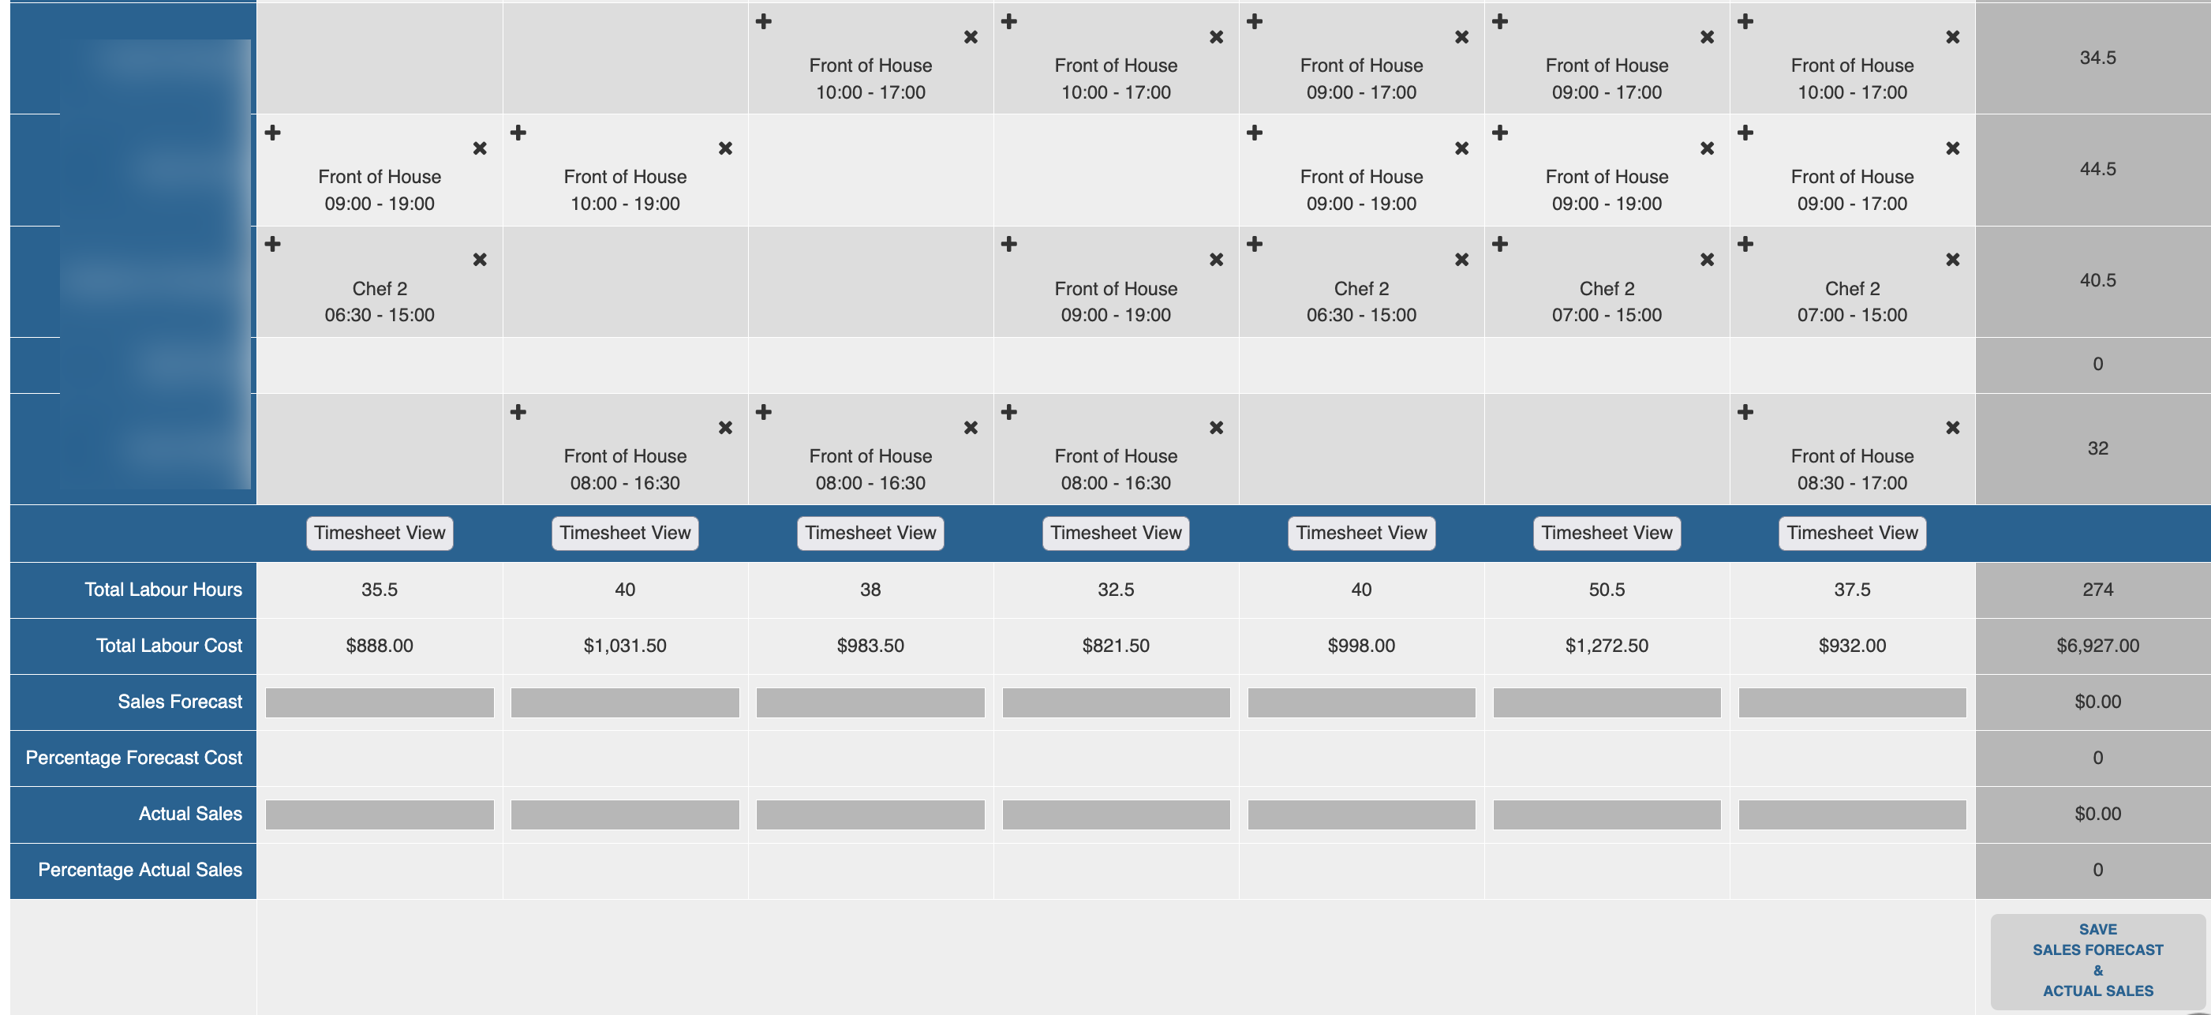Click the weekly Total Labour Cost cell showing $6,927.00
Viewport: 2211px width, 1015px height.
[x=2097, y=646]
